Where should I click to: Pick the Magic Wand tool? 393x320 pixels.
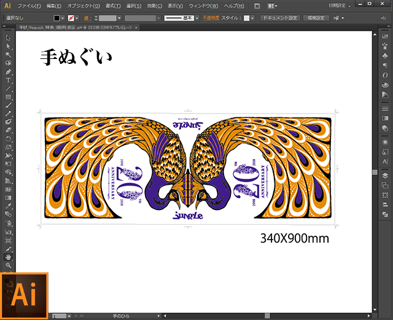pyautogui.click(x=8, y=55)
